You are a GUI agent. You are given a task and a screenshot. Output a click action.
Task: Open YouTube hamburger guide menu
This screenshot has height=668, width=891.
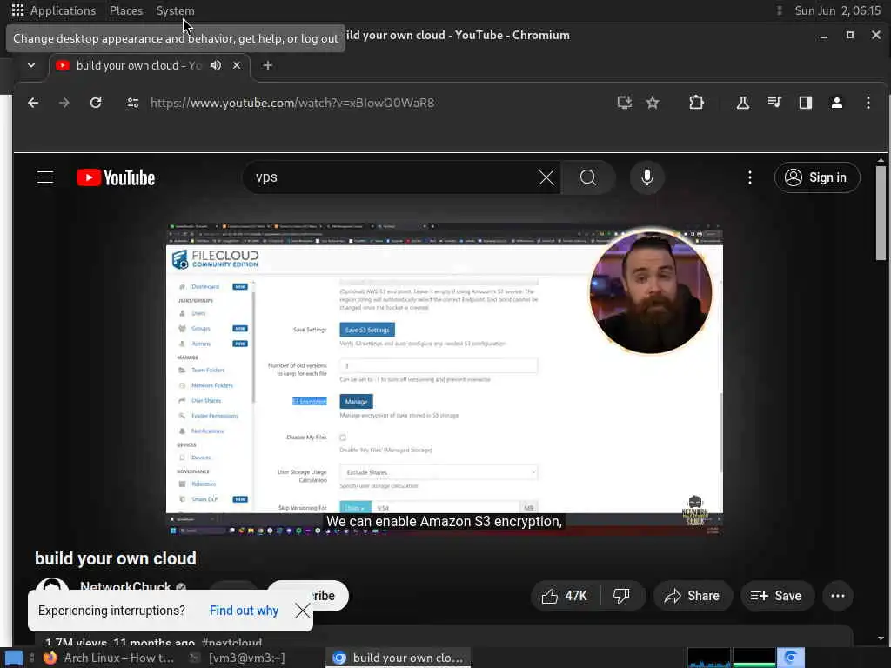click(x=45, y=177)
